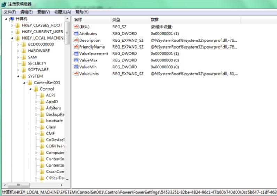This screenshot has height=196, width=277.
Task: Click the ACPI folder icon
Action: pos(42,95)
